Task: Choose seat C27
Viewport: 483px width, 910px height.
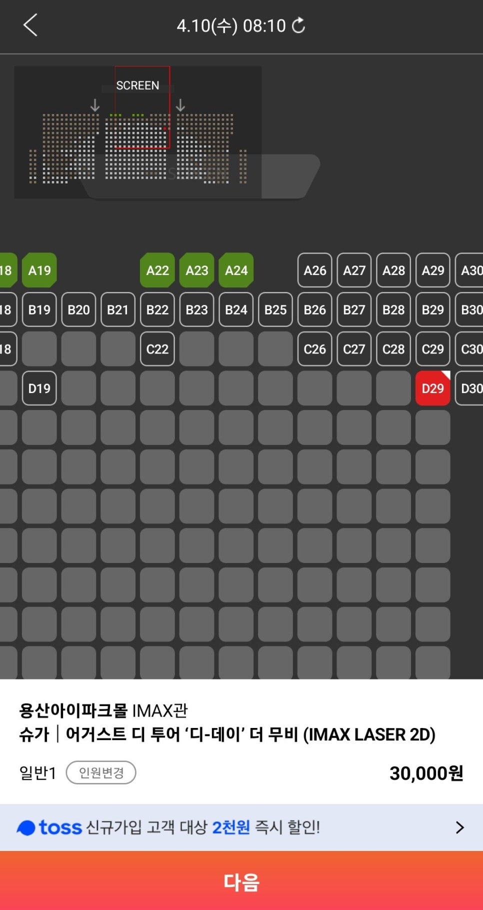Action: coord(354,349)
